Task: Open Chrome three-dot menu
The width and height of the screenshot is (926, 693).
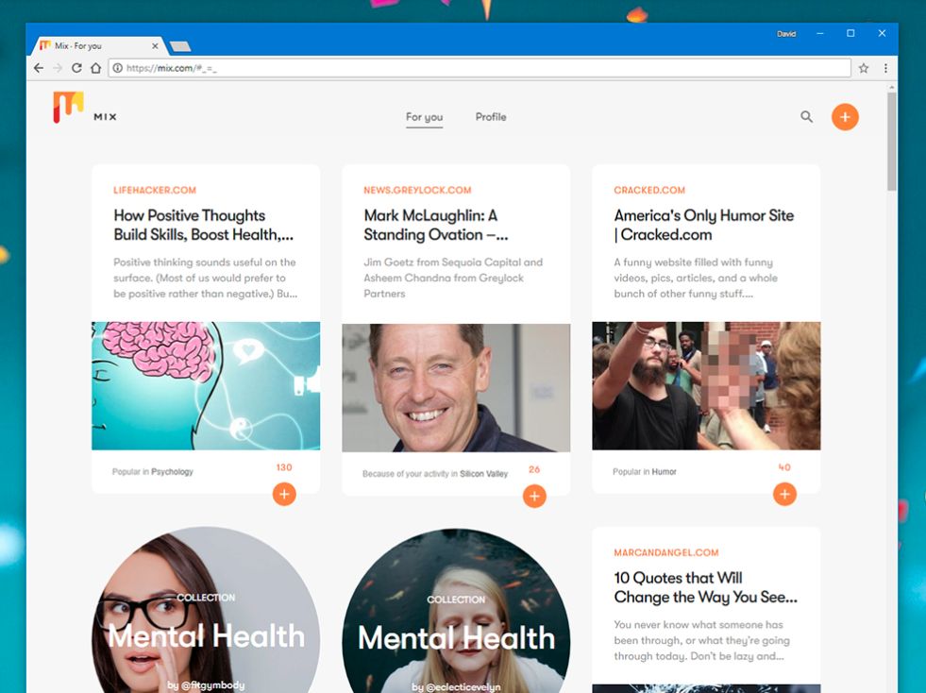Action: (885, 68)
